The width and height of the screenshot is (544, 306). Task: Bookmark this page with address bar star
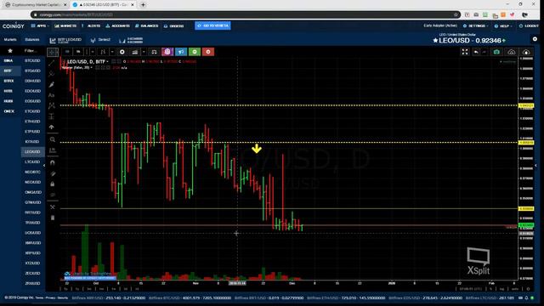456,14
